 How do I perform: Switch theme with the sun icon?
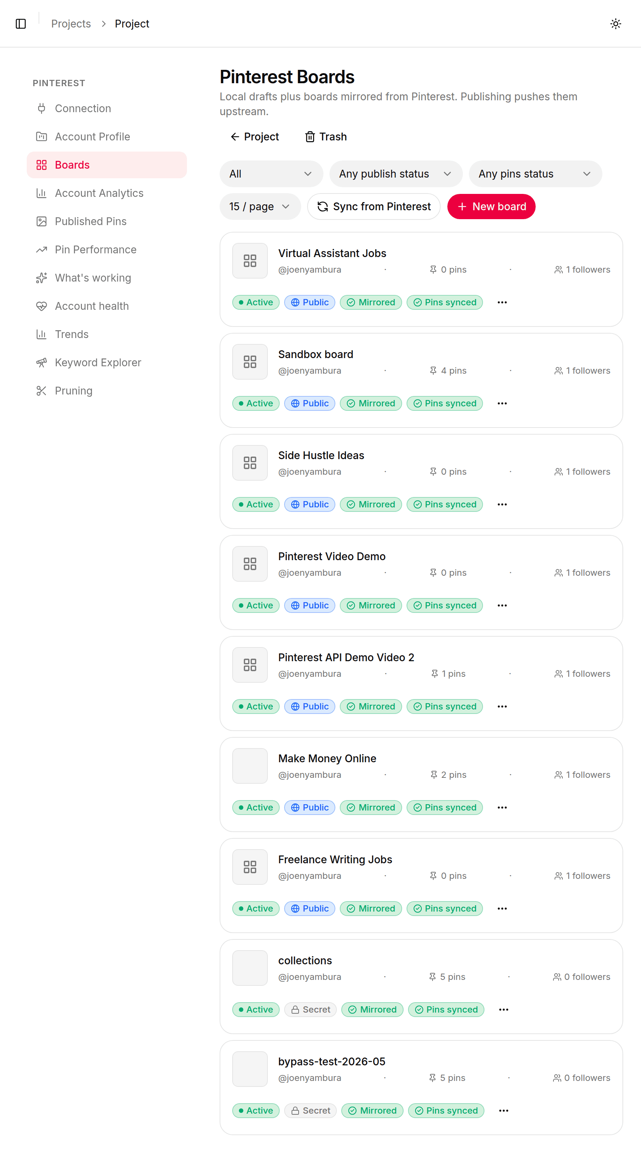click(x=615, y=24)
